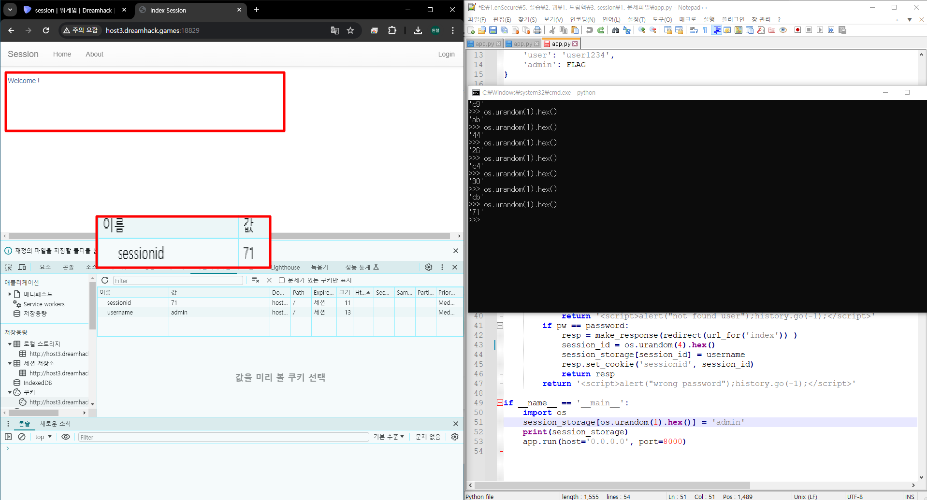Image resolution: width=927 pixels, height=500 pixels.
Task: Reload the Chrome page
Action: [46, 30]
